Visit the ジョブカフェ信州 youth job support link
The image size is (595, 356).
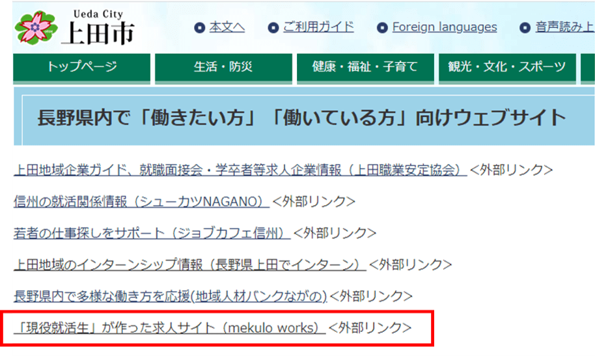click(x=152, y=233)
